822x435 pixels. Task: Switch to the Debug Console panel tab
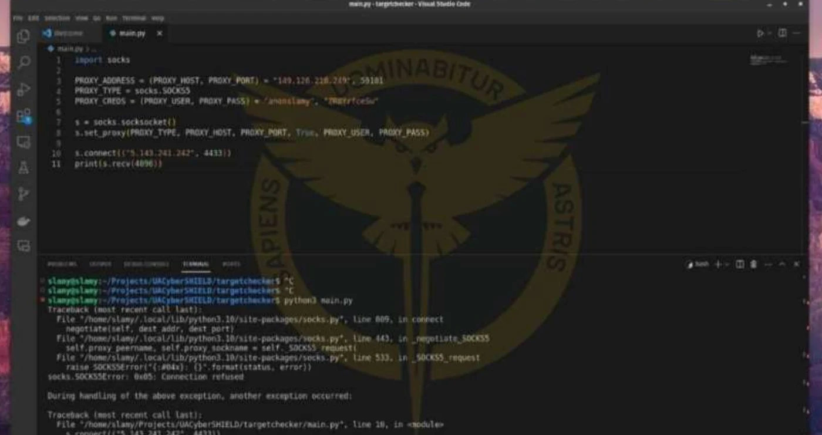pyautogui.click(x=146, y=265)
